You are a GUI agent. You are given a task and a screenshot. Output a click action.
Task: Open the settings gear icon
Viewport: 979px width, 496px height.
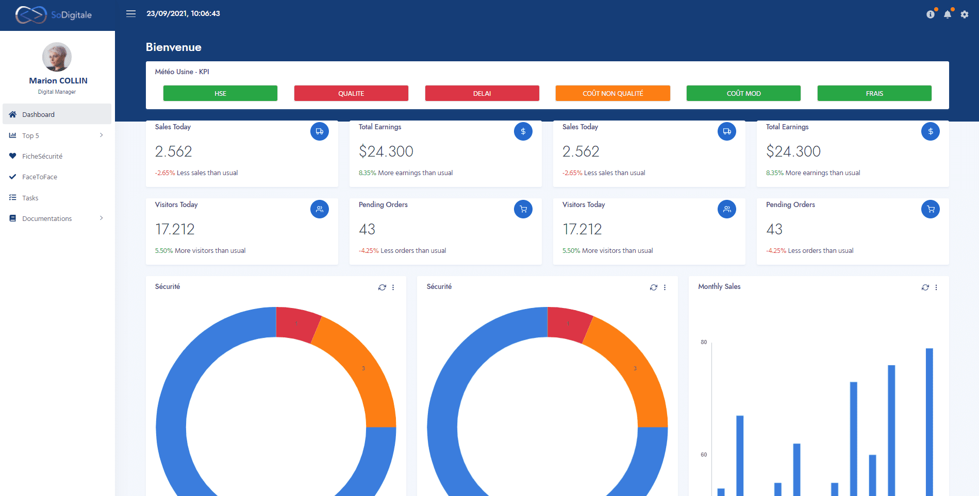[965, 14]
